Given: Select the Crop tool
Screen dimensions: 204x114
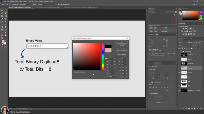Looking at the screenshot, I should coord(2,16).
